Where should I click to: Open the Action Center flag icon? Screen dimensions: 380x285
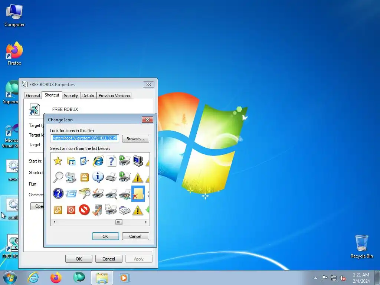coord(324,278)
